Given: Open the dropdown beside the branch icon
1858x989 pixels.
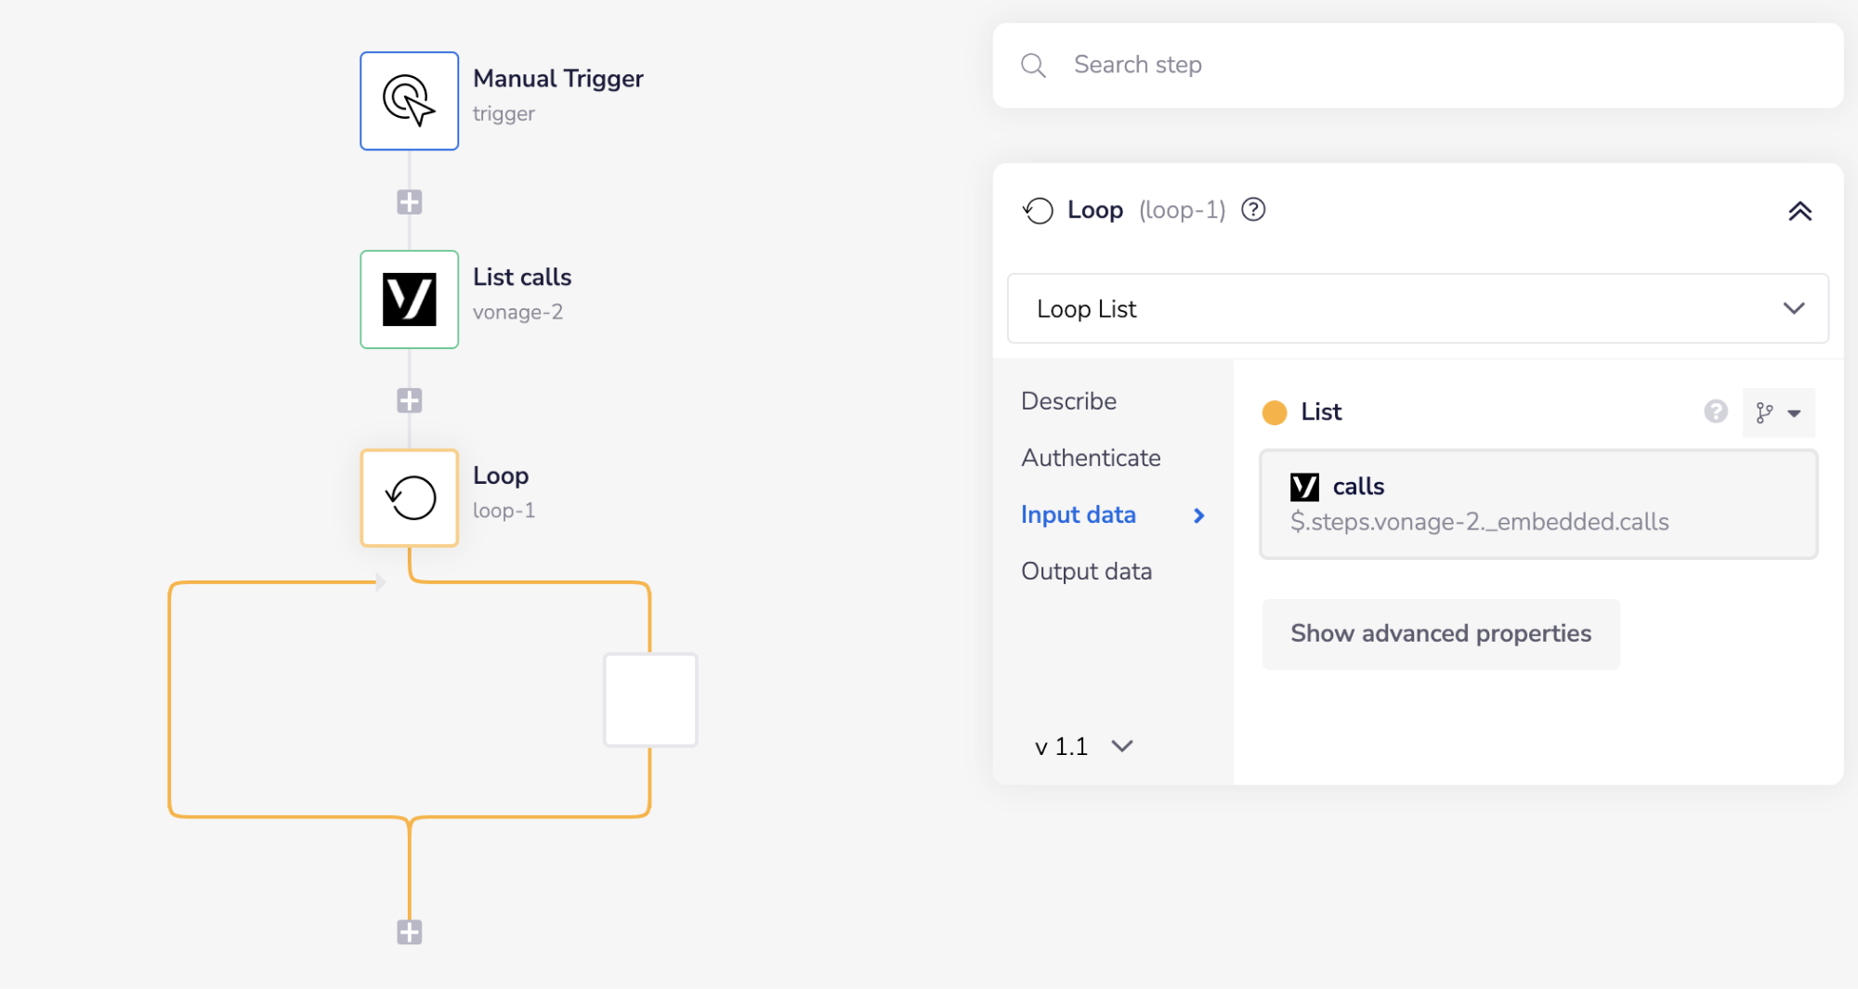Looking at the screenshot, I should coord(1795,412).
